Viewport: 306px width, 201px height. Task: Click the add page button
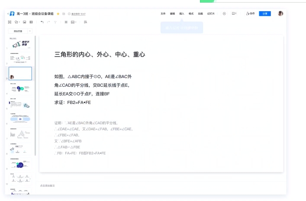coord(18,31)
